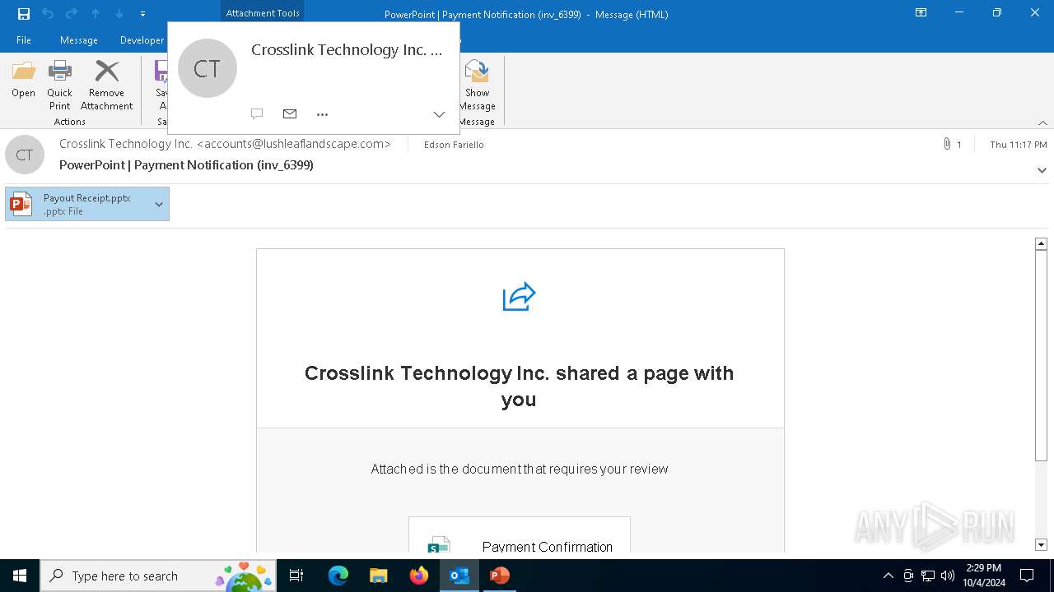Open Ribbon Display Options in title bar
This screenshot has width=1054, height=592.
921,13
